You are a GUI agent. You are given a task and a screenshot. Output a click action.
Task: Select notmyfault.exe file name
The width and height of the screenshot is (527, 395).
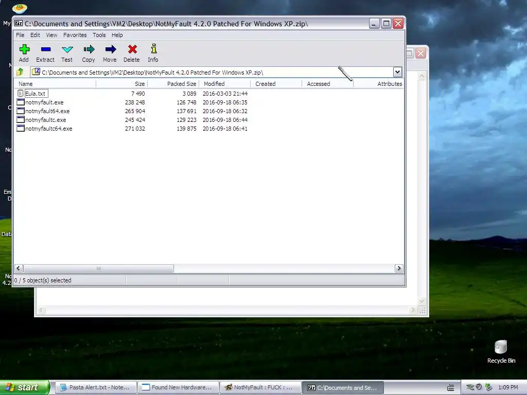click(44, 102)
